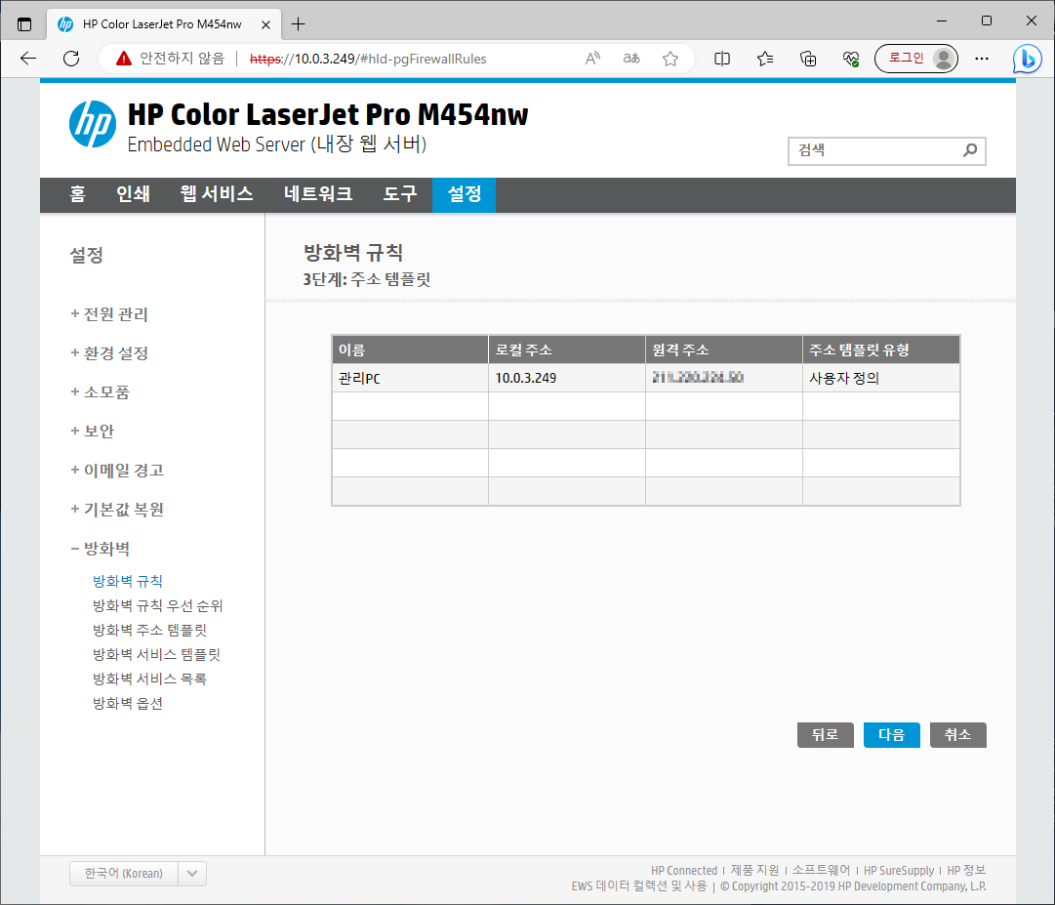The width and height of the screenshot is (1055, 905).
Task: Open the 제품 지원 footer link
Action: (x=754, y=871)
